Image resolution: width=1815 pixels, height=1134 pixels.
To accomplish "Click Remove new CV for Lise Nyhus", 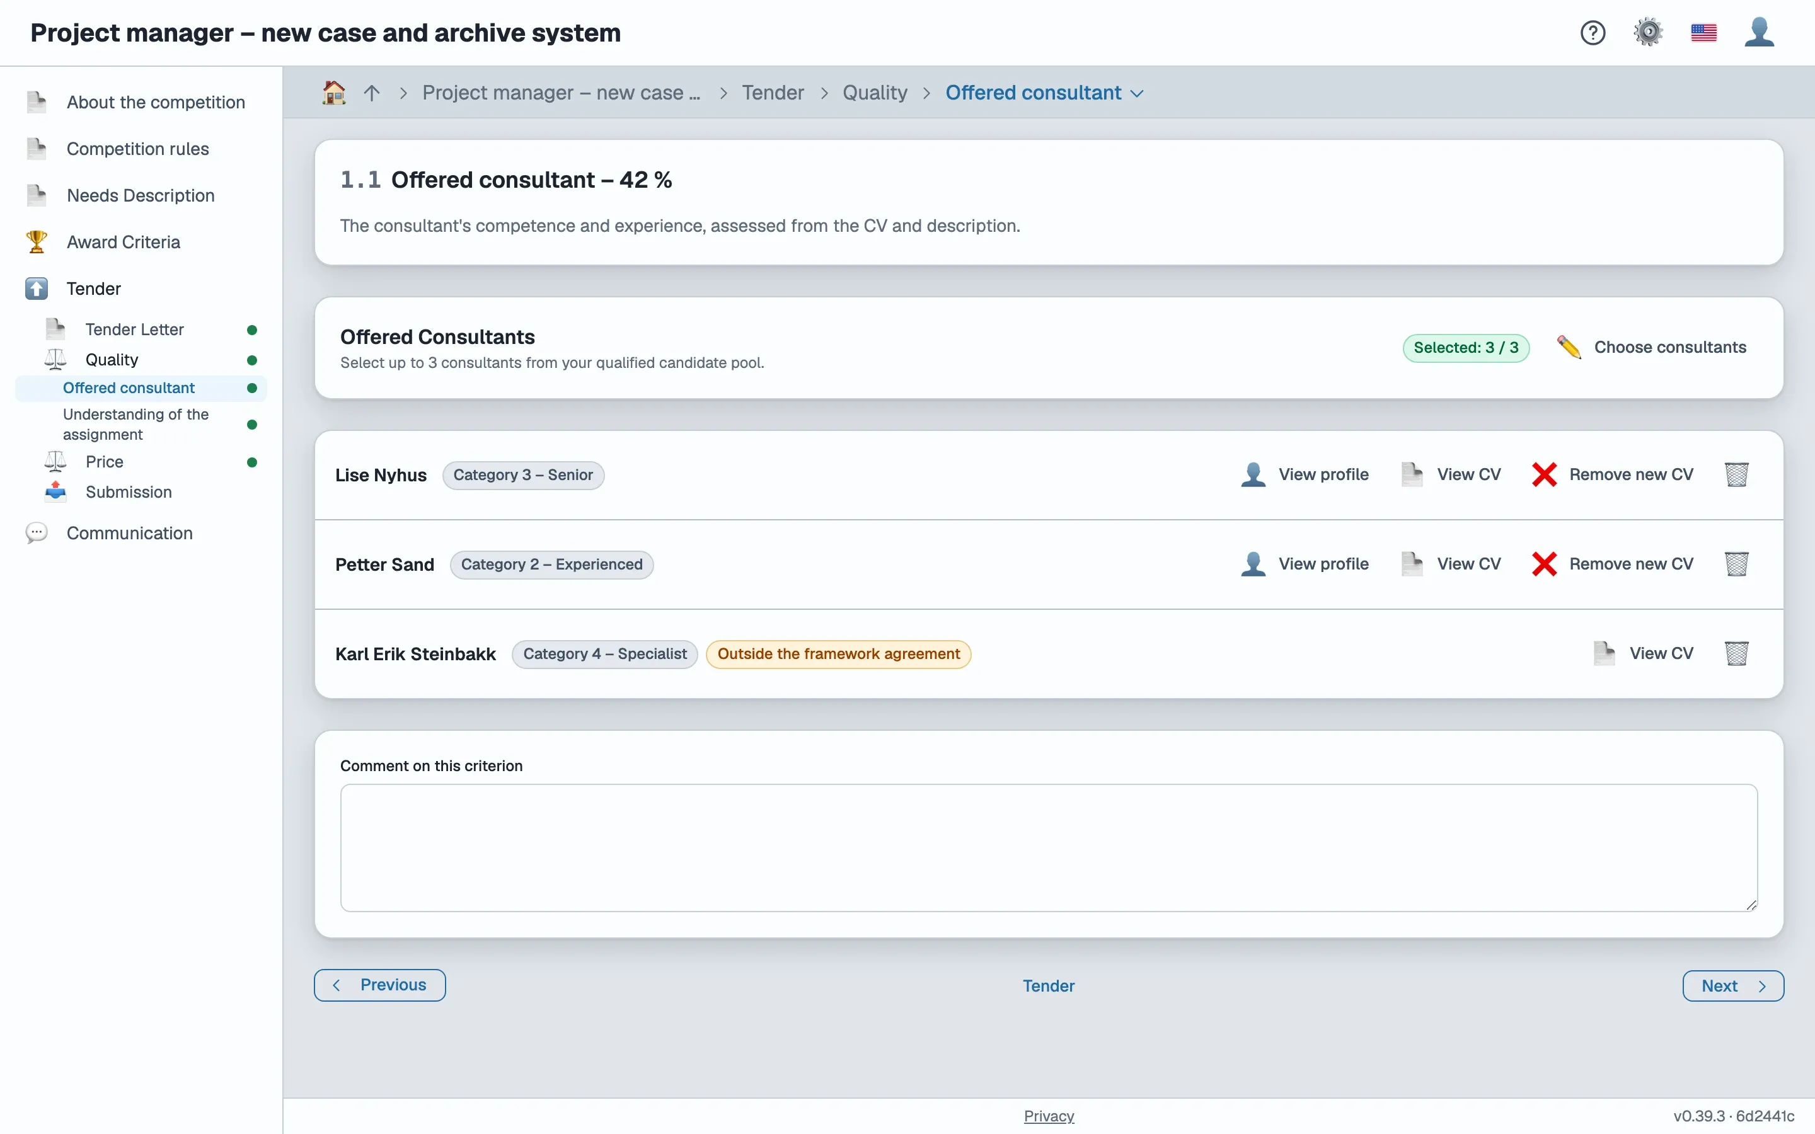I will (1613, 475).
